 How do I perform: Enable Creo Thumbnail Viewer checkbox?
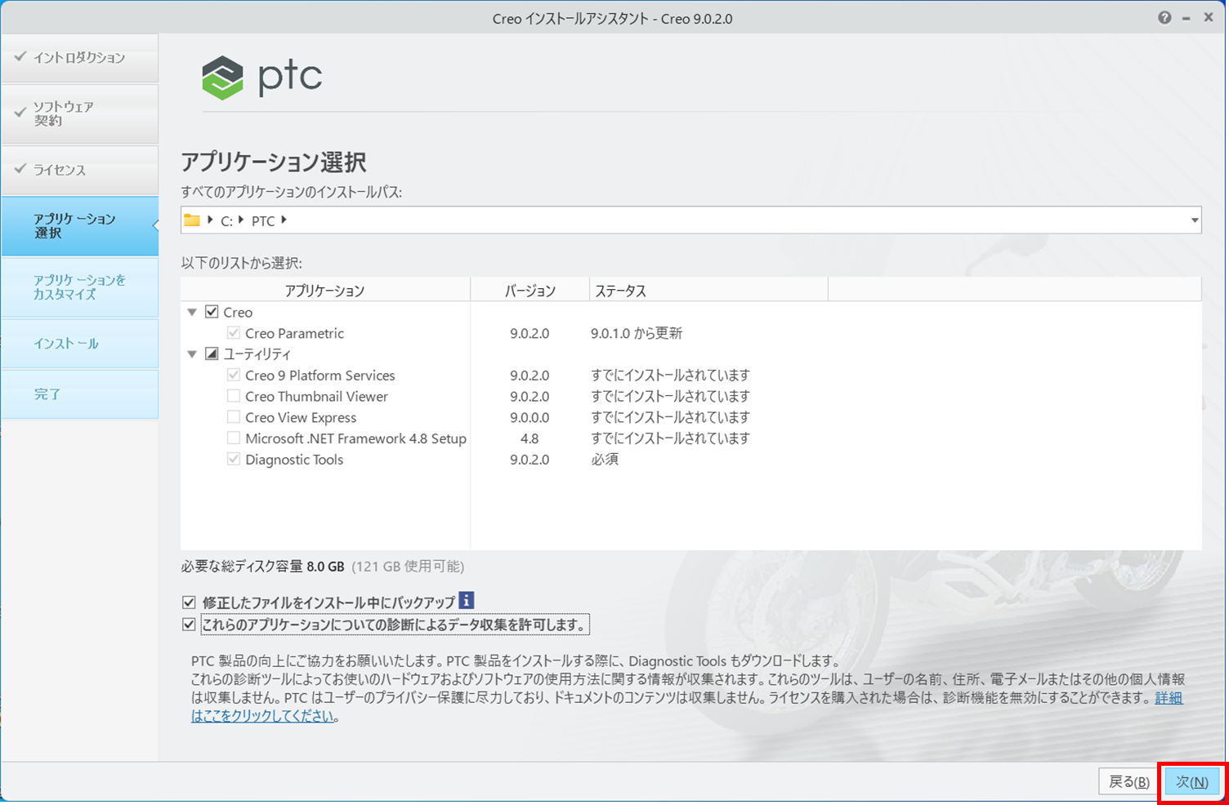tap(234, 397)
